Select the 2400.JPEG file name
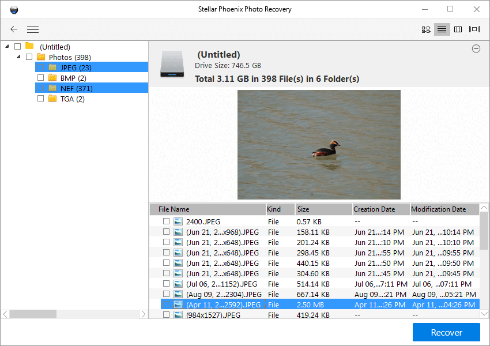The height and width of the screenshot is (346, 490). 203,221
